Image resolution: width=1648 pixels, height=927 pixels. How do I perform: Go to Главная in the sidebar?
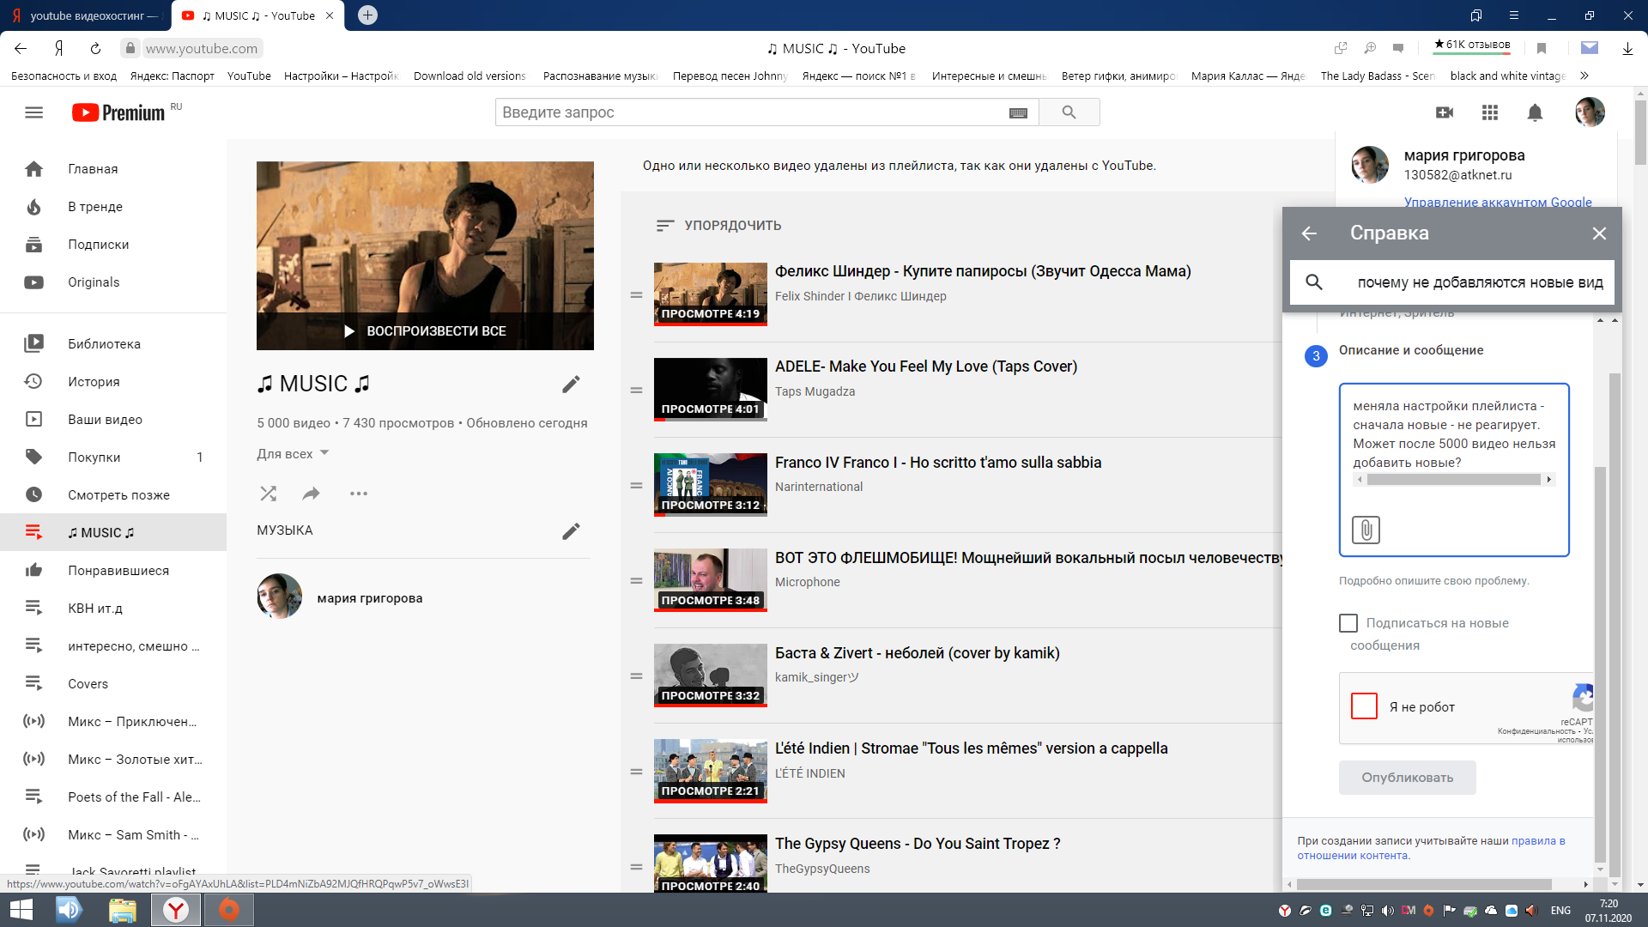(113, 169)
